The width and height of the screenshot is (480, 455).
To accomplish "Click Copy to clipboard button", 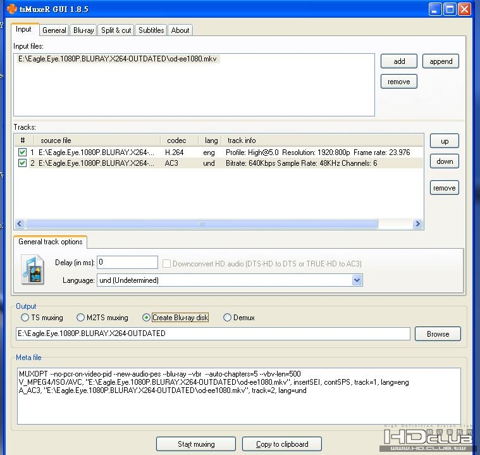I will tap(282, 444).
